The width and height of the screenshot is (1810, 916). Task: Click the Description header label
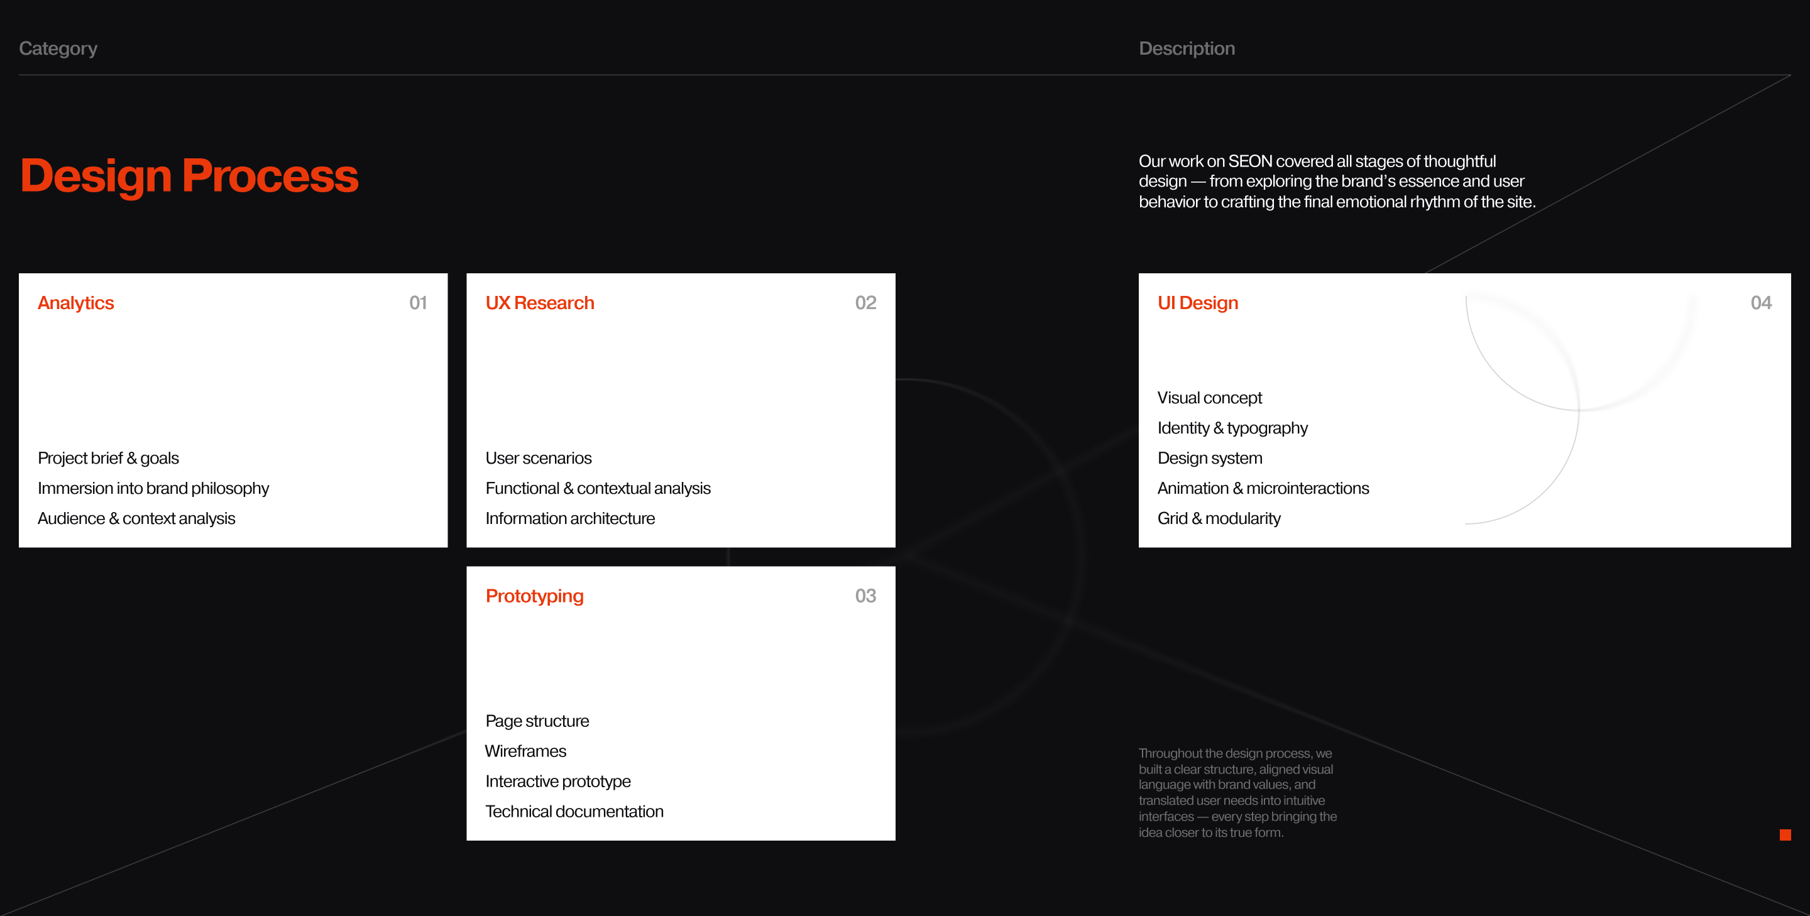coord(1186,48)
